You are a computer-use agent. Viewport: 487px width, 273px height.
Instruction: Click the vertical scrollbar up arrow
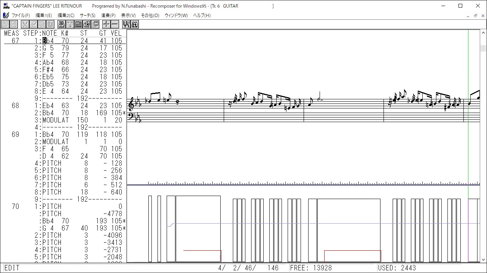click(484, 33)
